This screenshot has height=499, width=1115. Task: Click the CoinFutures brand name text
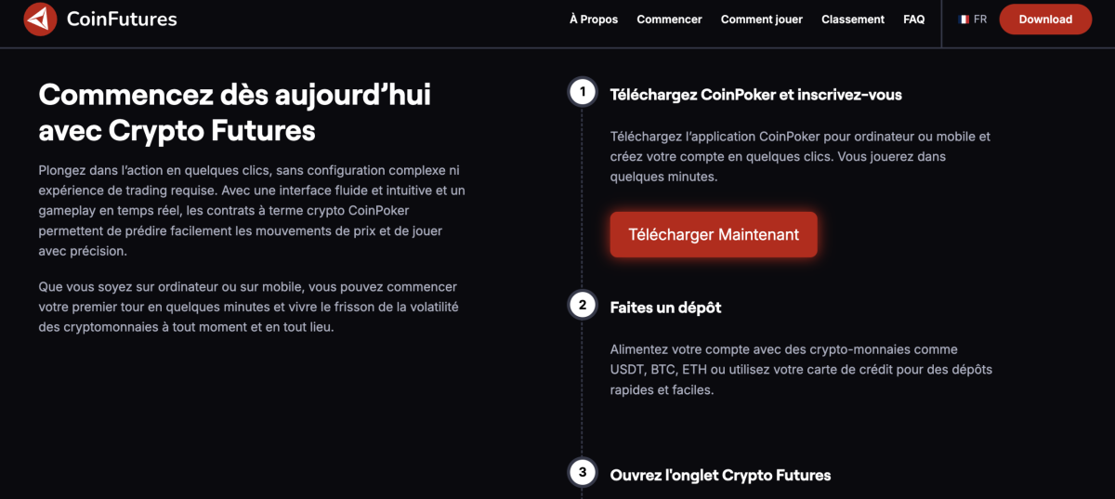[x=122, y=19]
